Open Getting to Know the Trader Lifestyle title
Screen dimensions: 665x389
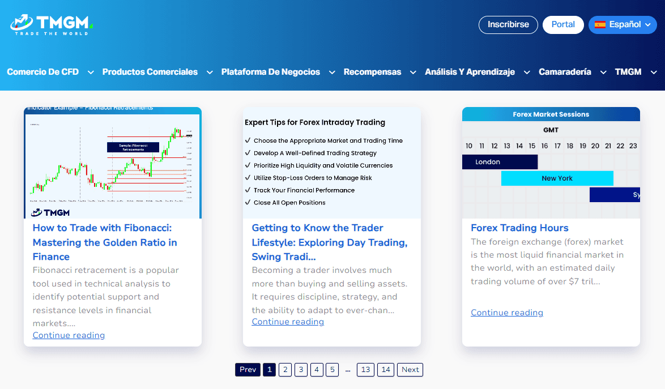pos(329,242)
